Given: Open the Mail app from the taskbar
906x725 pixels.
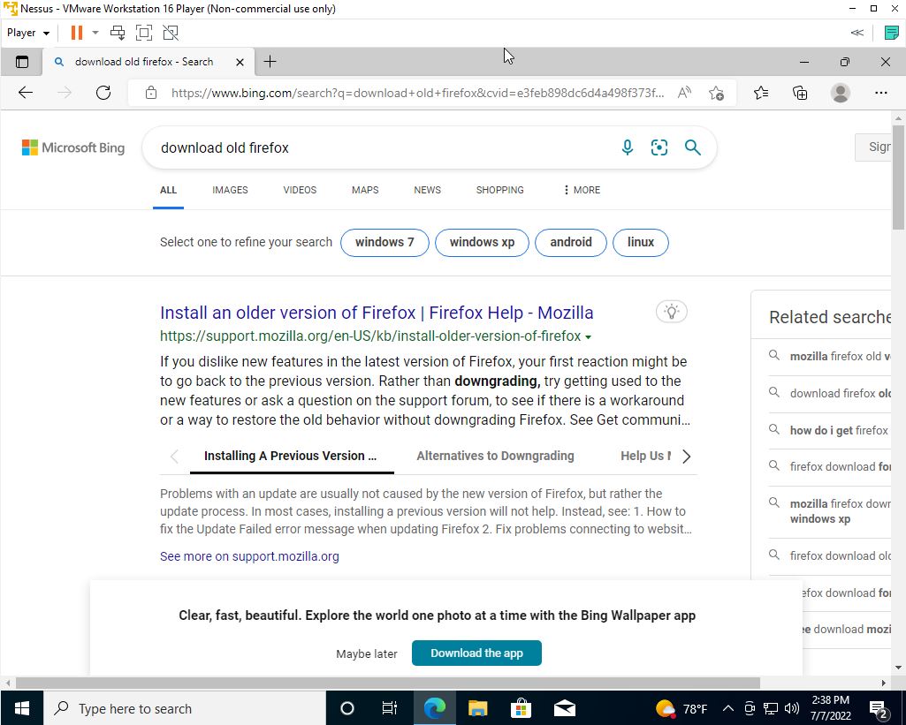Looking at the screenshot, I should 565,708.
